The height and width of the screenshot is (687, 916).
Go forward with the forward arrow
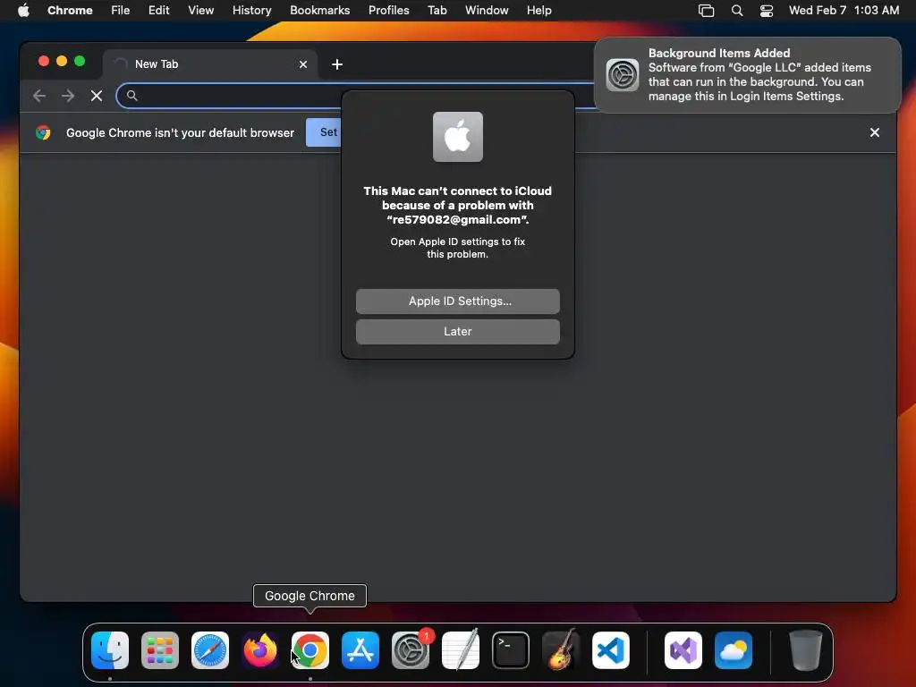68,96
